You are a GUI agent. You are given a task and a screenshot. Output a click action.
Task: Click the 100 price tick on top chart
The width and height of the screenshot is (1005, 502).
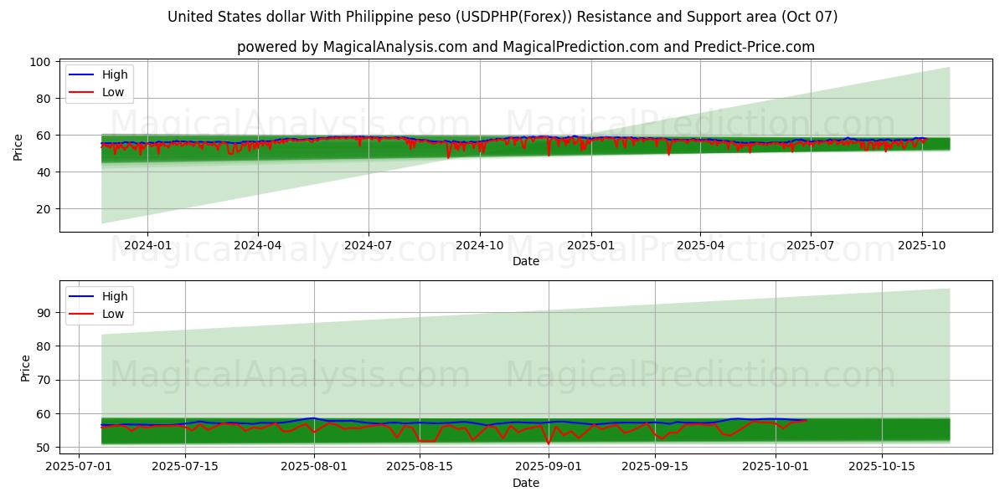(40, 62)
